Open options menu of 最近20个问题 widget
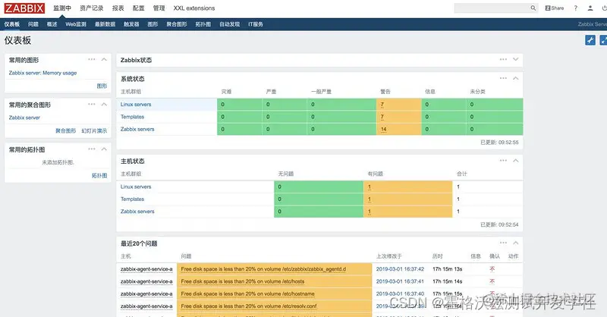This screenshot has height=317, width=607. [503, 243]
